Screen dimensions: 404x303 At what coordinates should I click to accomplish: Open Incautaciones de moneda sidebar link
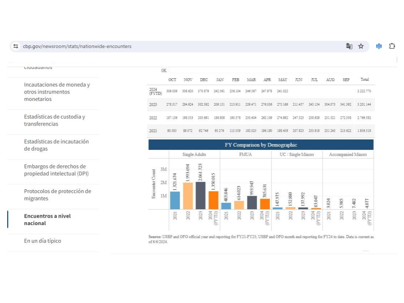pos(57,92)
